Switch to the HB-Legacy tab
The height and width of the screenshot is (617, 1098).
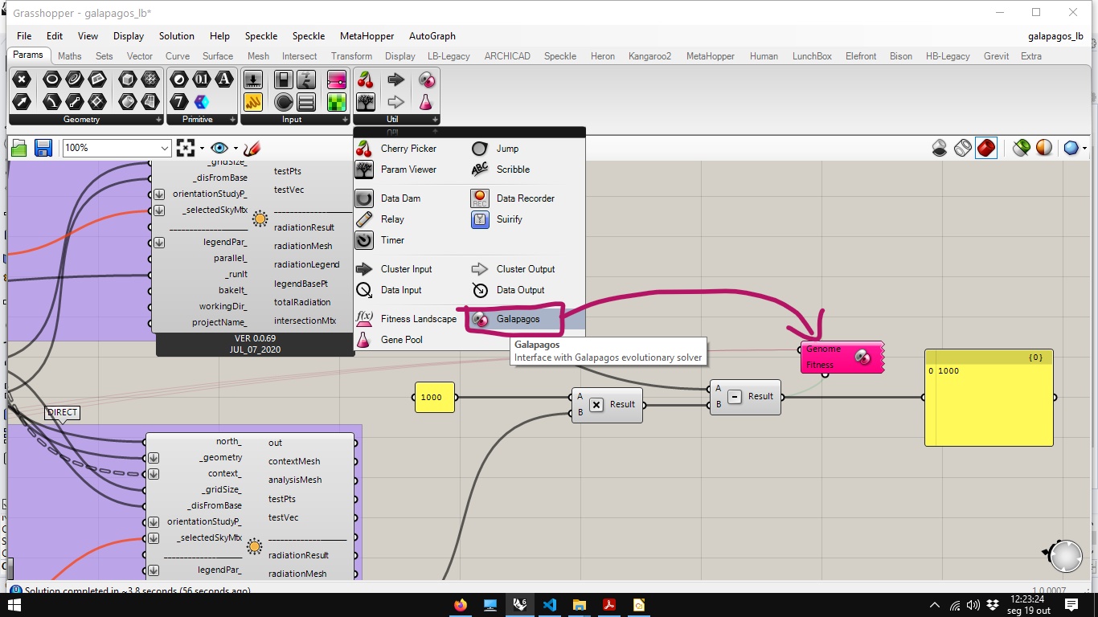pyautogui.click(x=948, y=56)
